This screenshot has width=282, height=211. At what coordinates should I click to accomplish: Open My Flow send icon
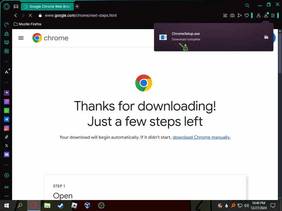click(240, 15)
